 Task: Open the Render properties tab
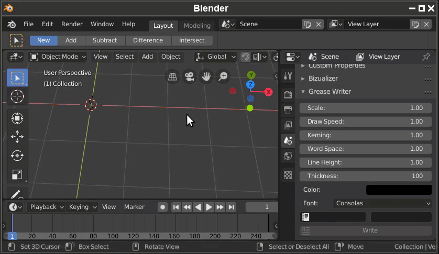click(x=288, y=95)
